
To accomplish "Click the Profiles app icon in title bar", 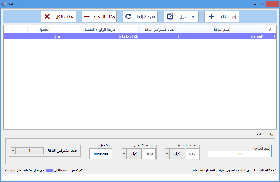I will click(4, 4).
